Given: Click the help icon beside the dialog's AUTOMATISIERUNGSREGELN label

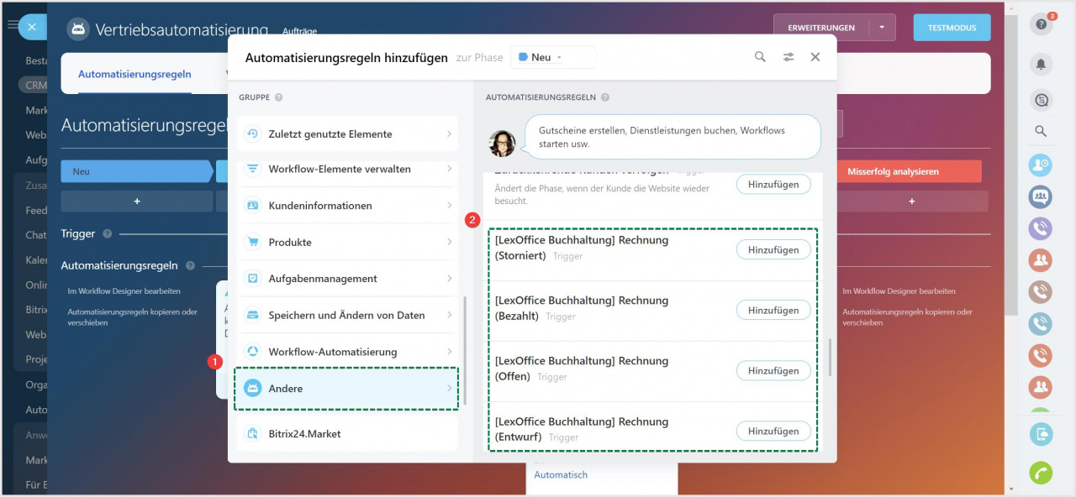Looking at the screenshot, I should [605, 97].
